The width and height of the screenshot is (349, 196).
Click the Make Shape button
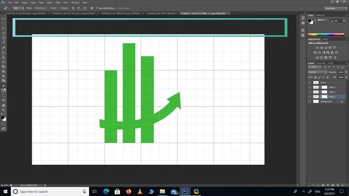click(x=64, y=8)
